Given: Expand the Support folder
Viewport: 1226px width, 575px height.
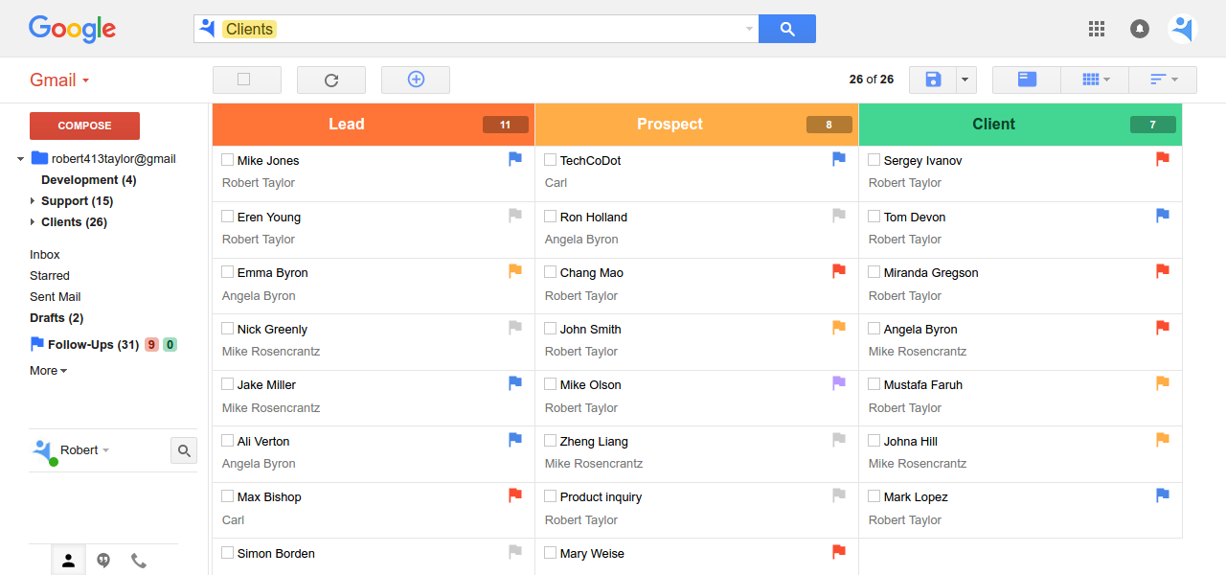Looking at the screenshot, I should 33,201.
